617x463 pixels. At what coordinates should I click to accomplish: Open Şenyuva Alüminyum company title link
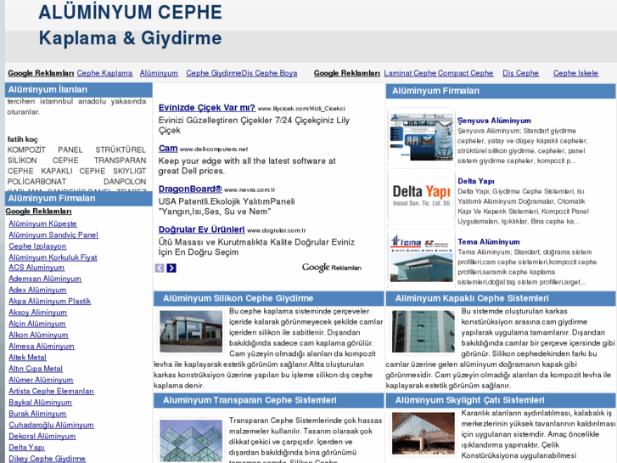tap(494, 121)
